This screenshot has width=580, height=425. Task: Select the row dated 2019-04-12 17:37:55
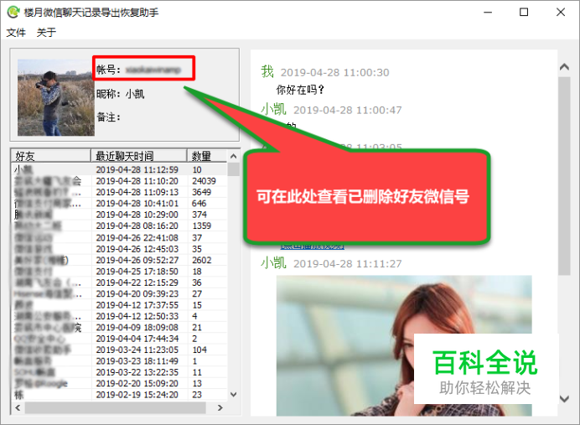click(x=119, y=305)
